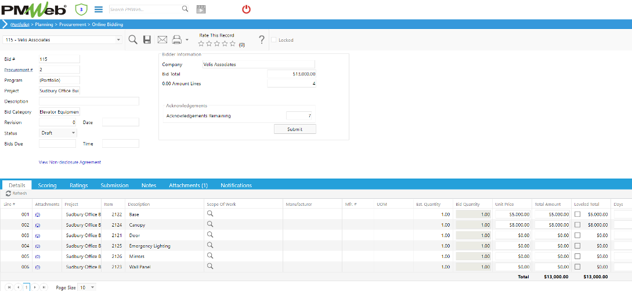Expand the printer options dropdown arrow
This screenshot has height=291, width=632.
point(187,40)
